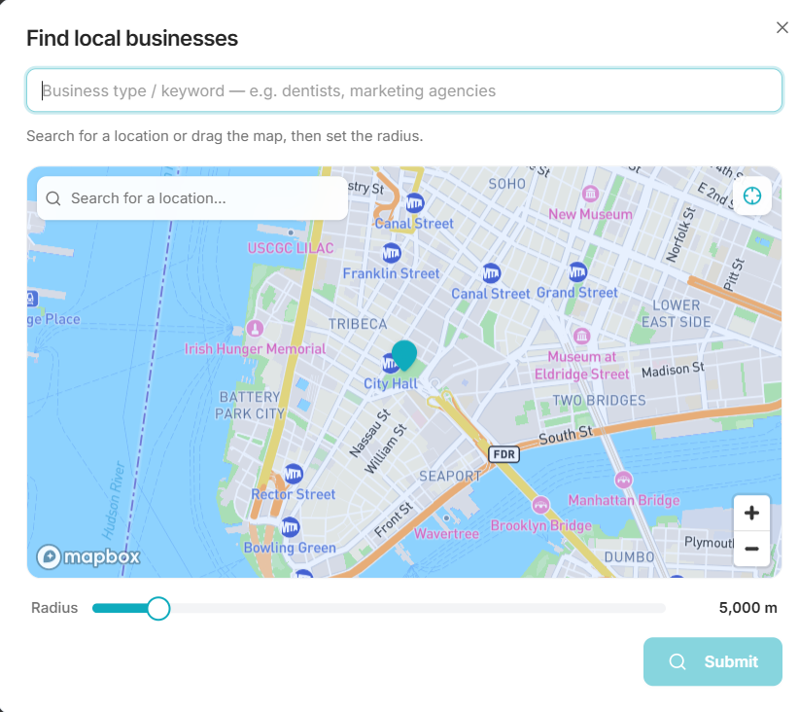Click the Madison St street label
This screenshot has width=799, height=712.
(x=674, y=370)
